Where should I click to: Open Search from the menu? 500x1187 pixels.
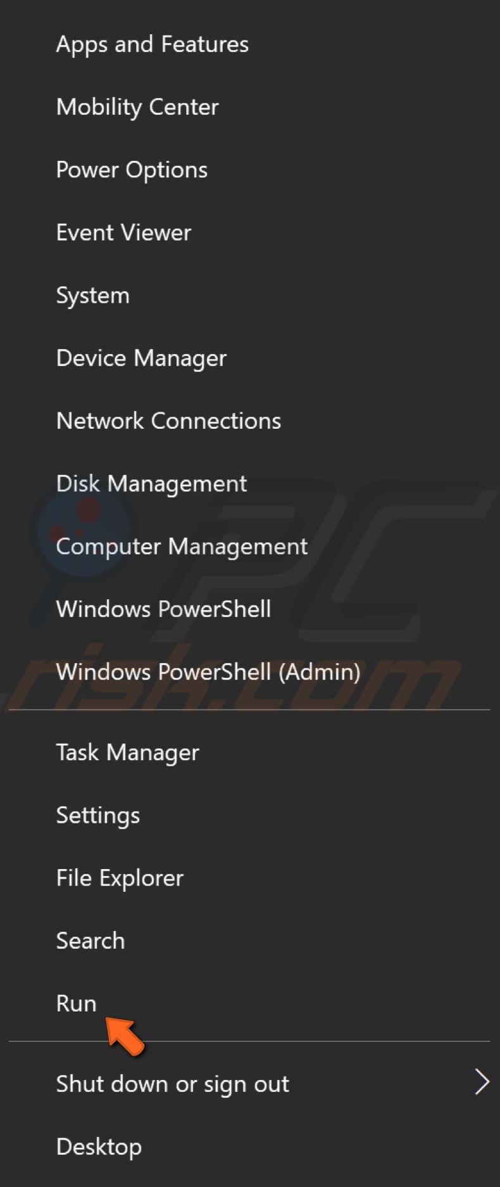point(90,941)
